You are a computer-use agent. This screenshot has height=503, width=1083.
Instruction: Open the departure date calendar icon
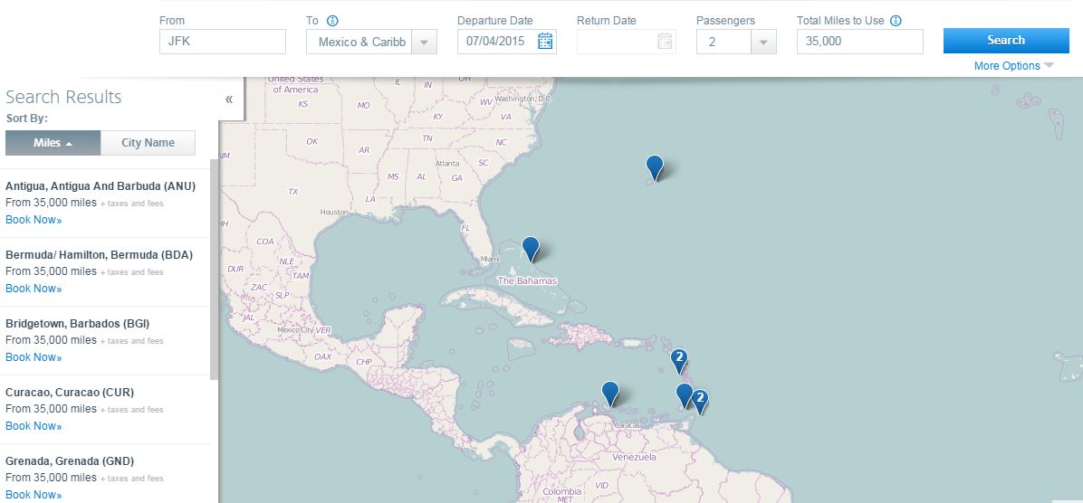(x=545, y=41)
